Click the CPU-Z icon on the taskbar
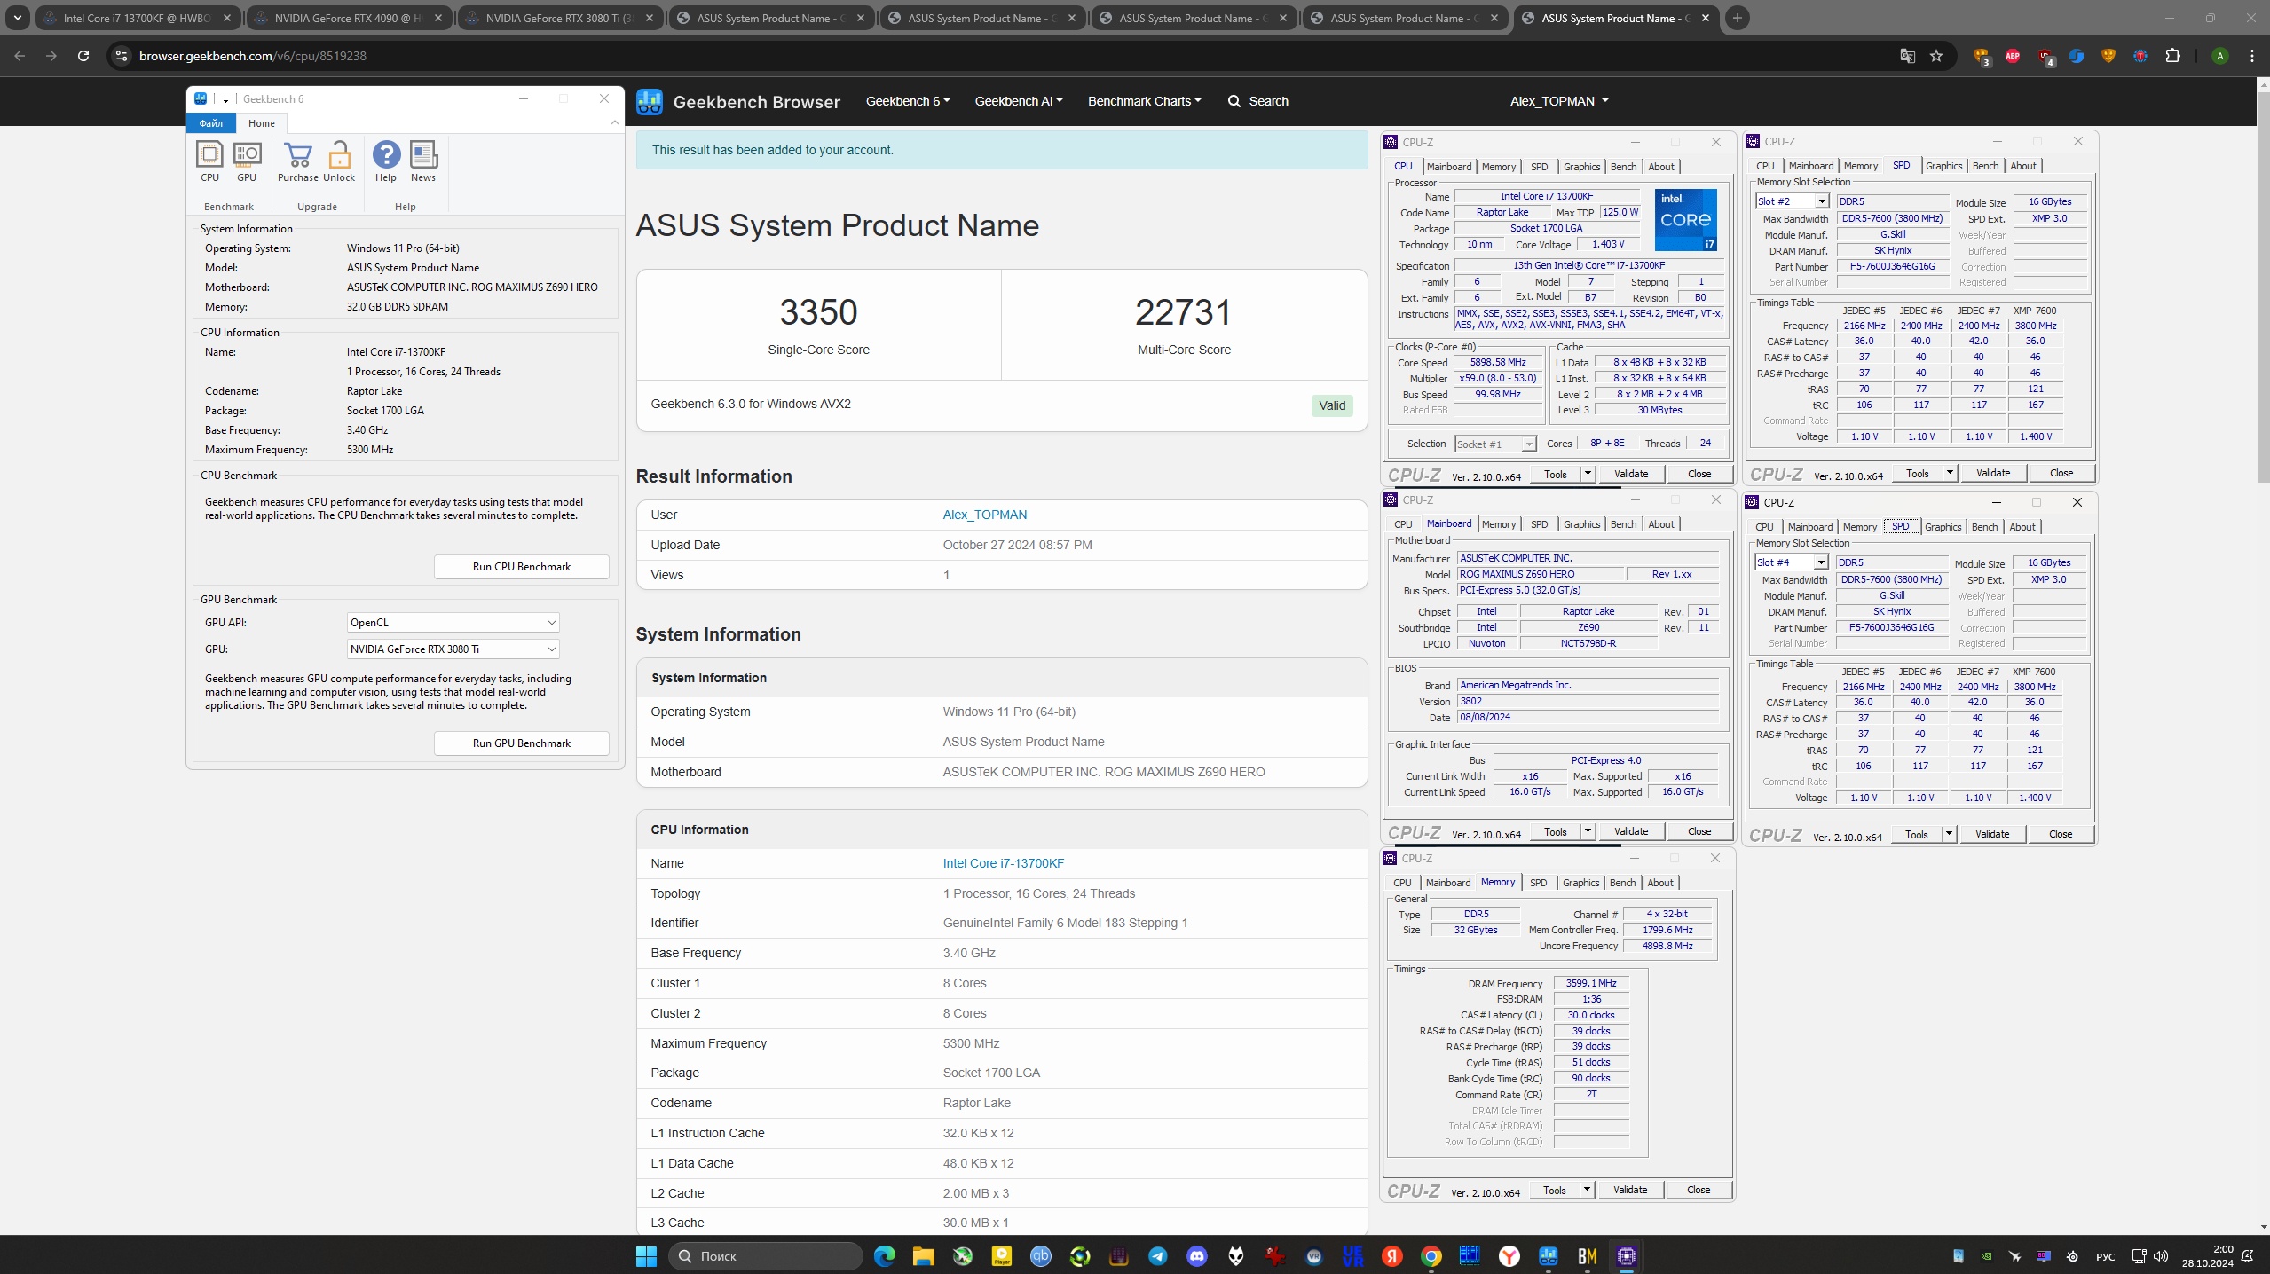Viewport: 2270px width, 1274px height. pyautogui.click(x=1627, y=1255)
